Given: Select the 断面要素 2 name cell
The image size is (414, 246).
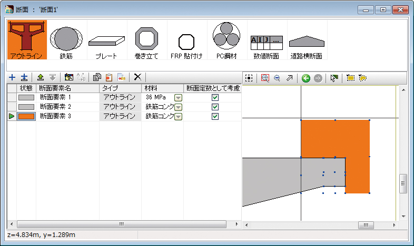Looking at the screenshot, I should (x=67, y=107).
